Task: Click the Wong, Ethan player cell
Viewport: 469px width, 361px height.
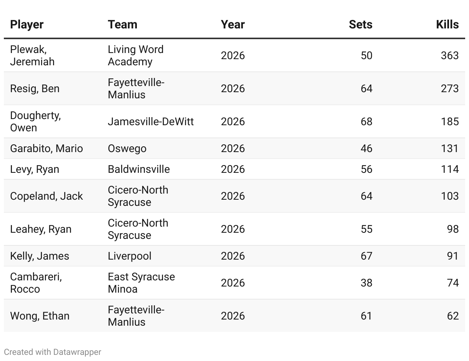Action: [40, 316]
